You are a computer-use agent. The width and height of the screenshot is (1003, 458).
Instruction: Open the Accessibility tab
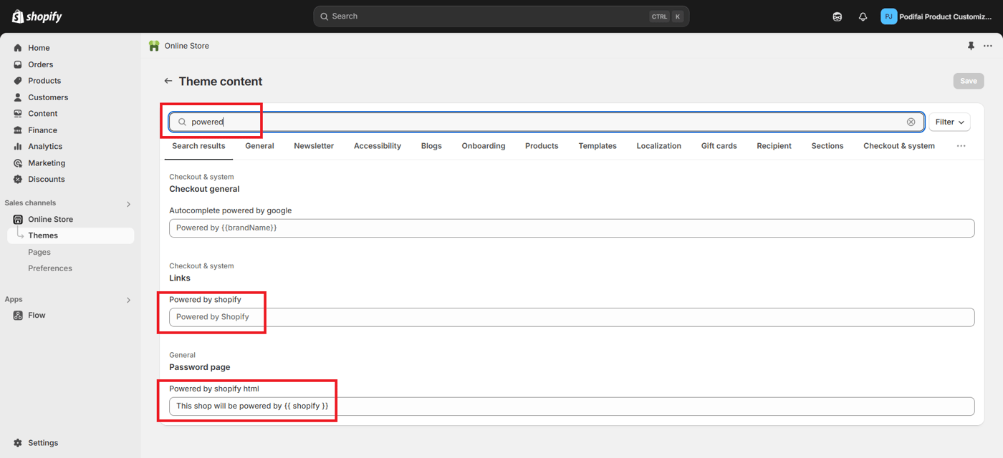pyautogui.click(x=378, y=146)
